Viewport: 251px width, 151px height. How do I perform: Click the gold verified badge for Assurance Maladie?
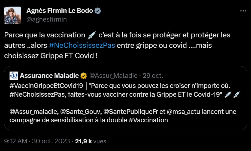point(84,75)
